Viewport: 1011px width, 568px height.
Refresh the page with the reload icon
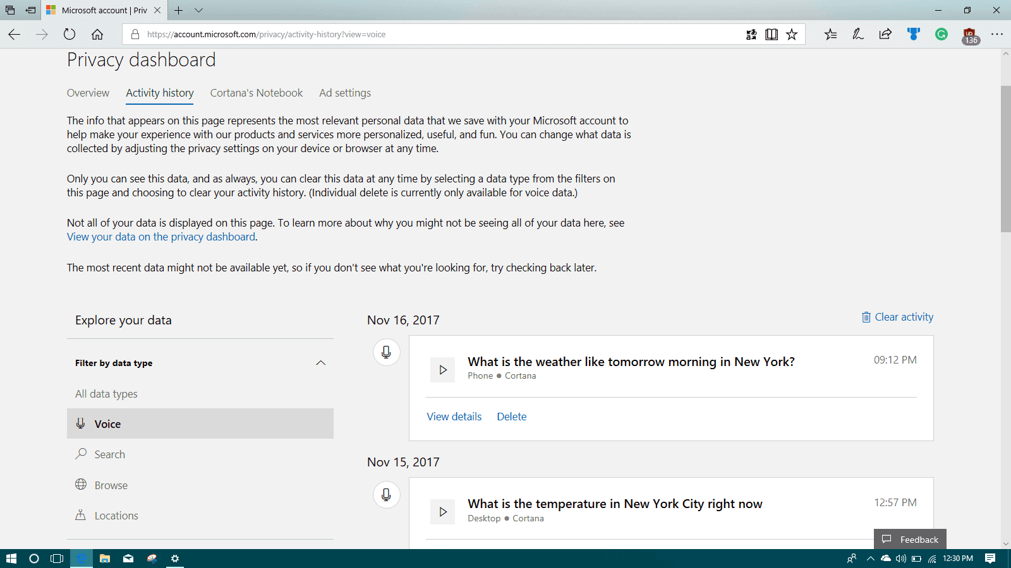70,35
